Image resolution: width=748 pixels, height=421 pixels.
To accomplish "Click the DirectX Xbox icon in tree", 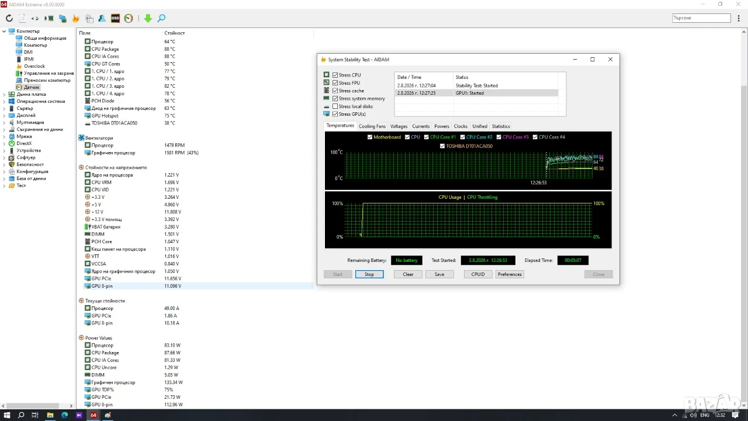I will coord(12,143).
